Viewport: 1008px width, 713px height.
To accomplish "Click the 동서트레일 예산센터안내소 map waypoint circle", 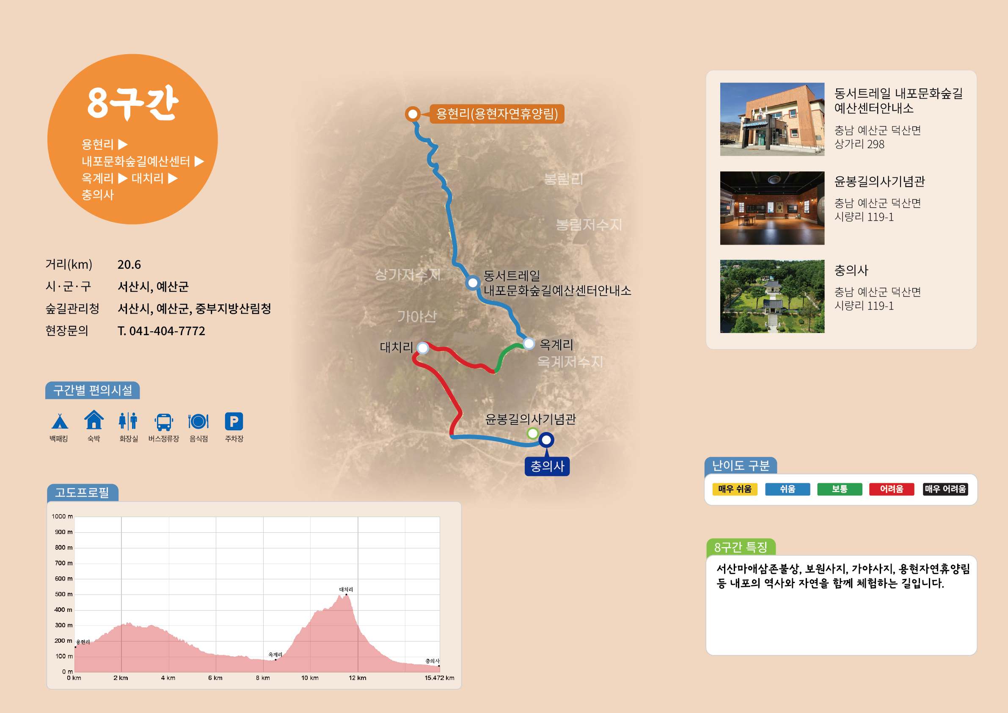I will pos(473,283).
